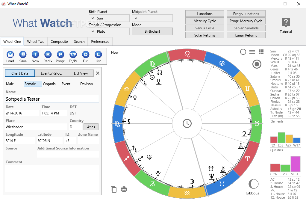Click the Mercury Cycle button
This screenshot has width=306, height=204.
(x=205, y=21)
